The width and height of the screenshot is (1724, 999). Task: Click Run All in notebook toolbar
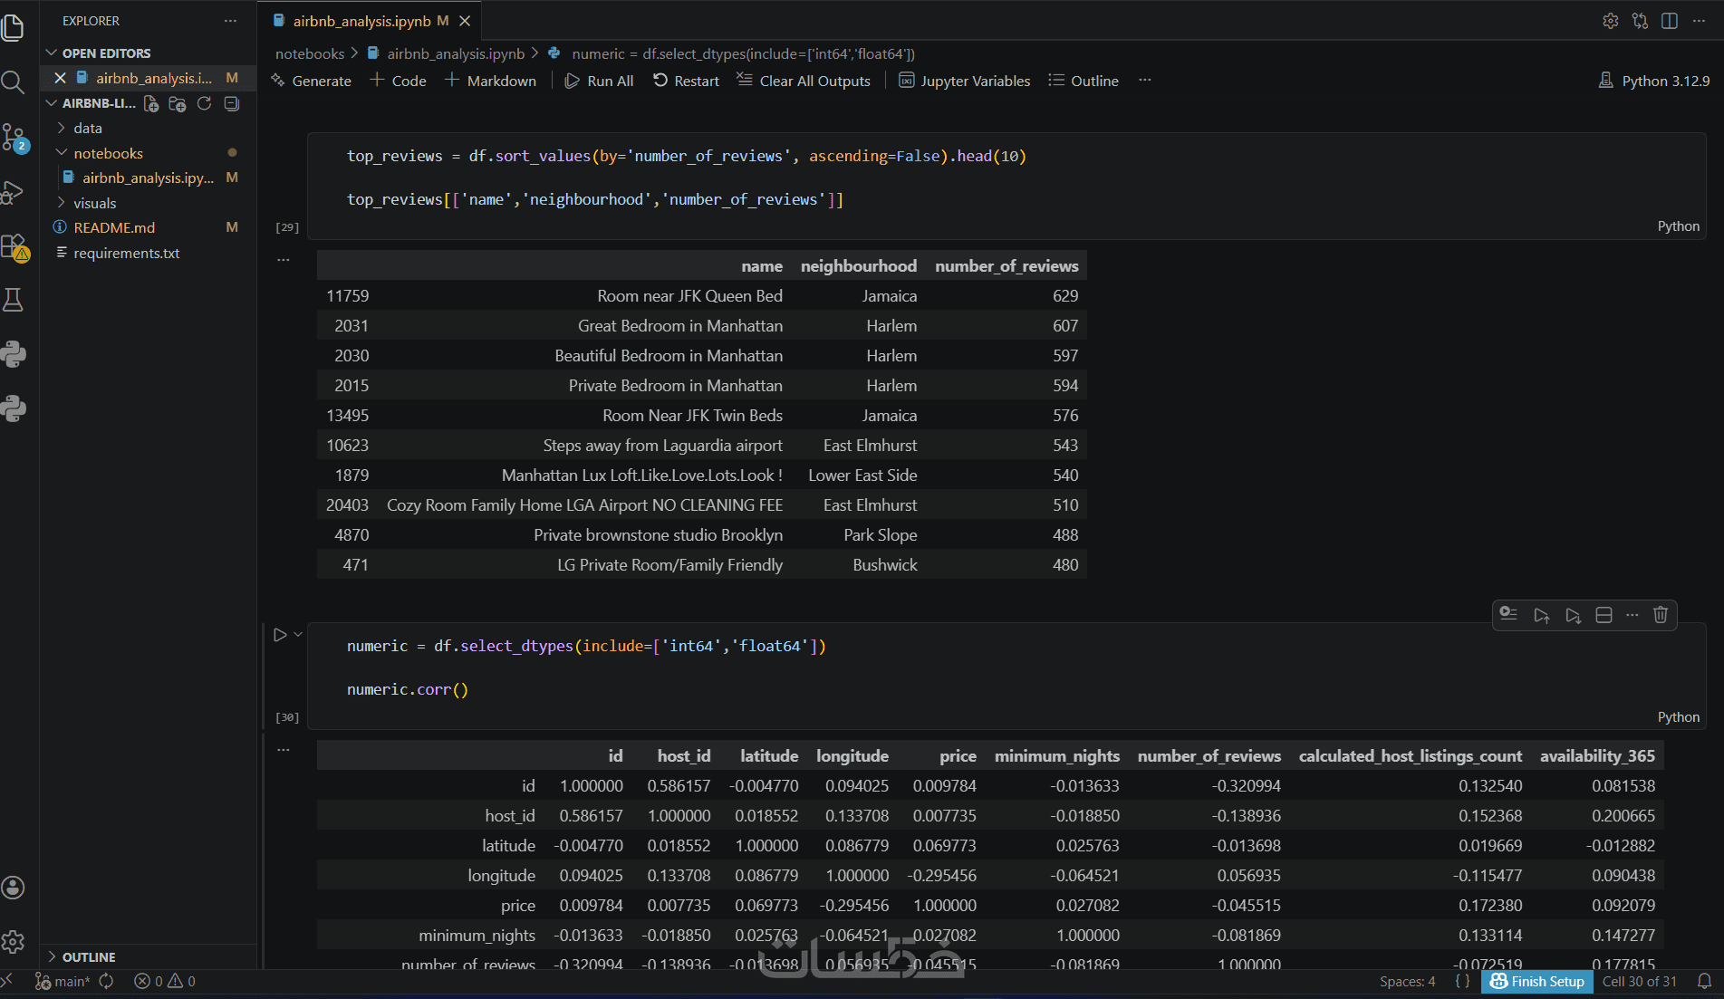(x=599, y=81)
